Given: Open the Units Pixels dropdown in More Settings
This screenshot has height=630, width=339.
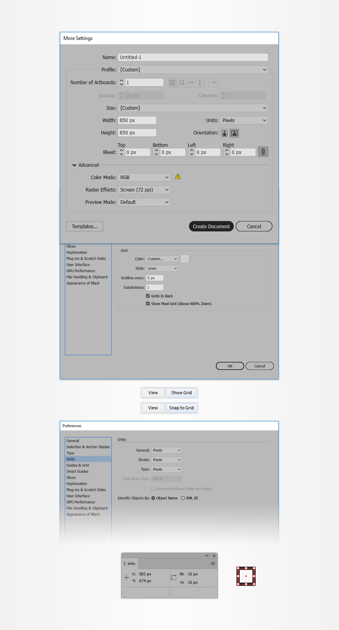Looking at the screenshot, I should point(244,120).
